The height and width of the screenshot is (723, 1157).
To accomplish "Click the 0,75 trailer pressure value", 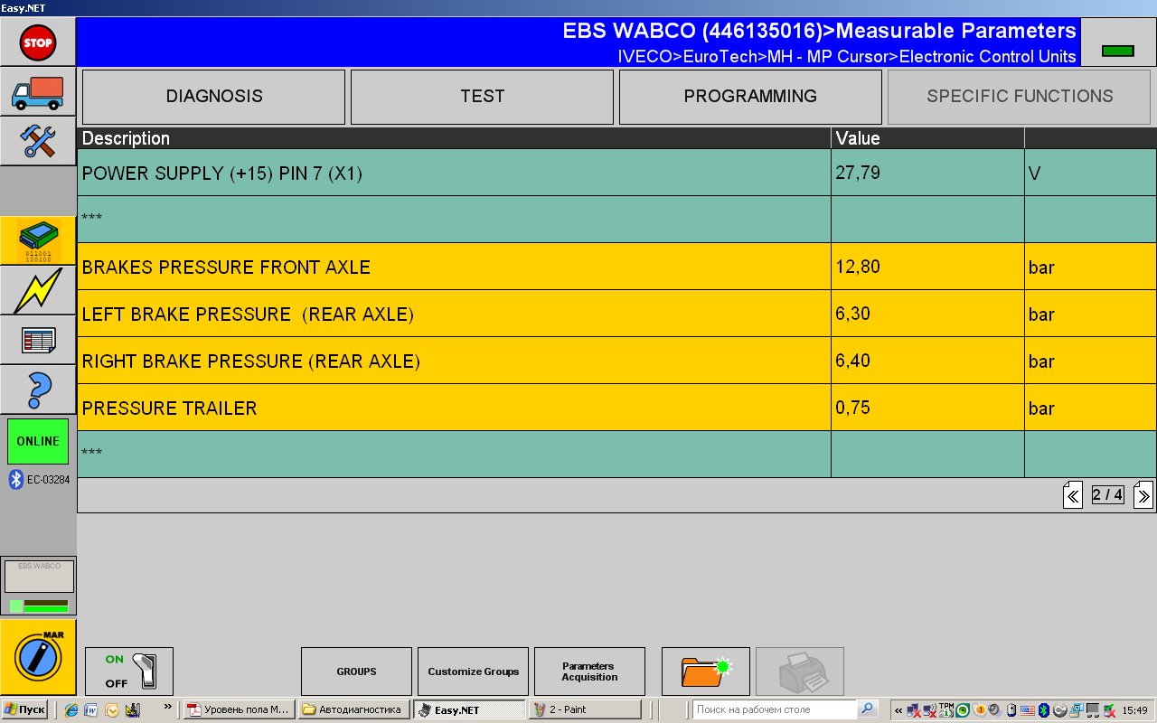I will pos(852,408).
